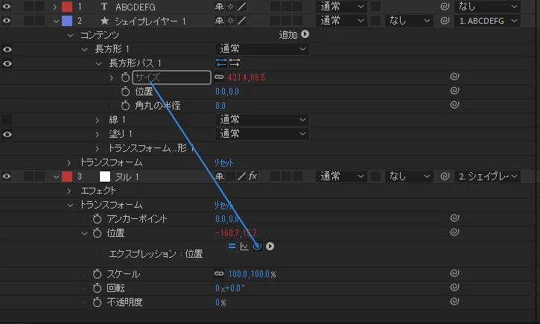Click リセット for ヌル 1 トランスフォーム
Viewport: 540px width, 324px height.
(224, 206)
